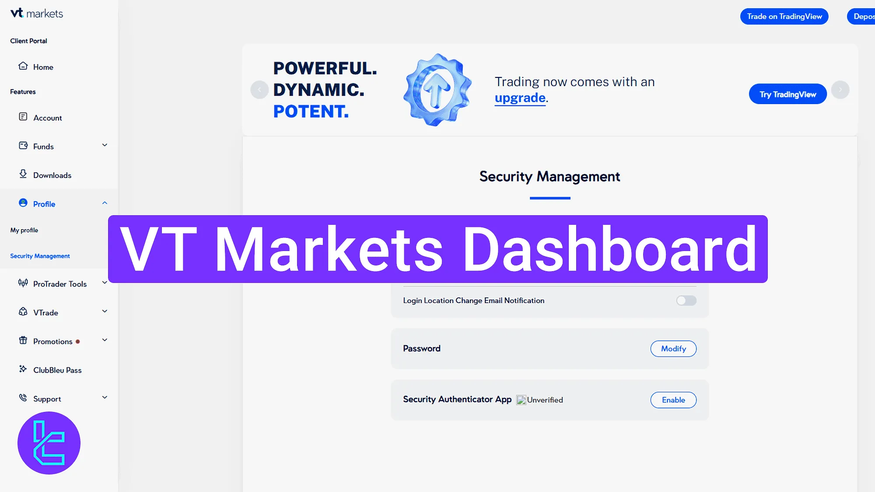Select Security Management submenu item
The height and width of the screenshot is (492, 875).
click(40, 256)
